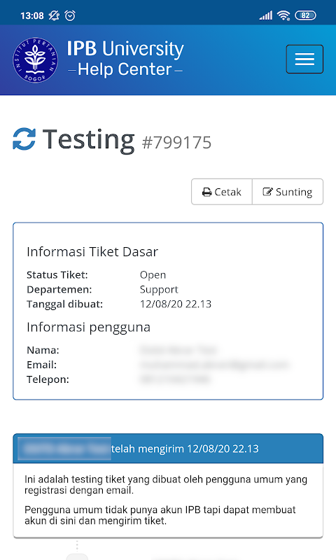Image resolution: width=336 pixels, height=560 pixels.
Task: Open the hamburger navigation menu
Action: point(304,59)
